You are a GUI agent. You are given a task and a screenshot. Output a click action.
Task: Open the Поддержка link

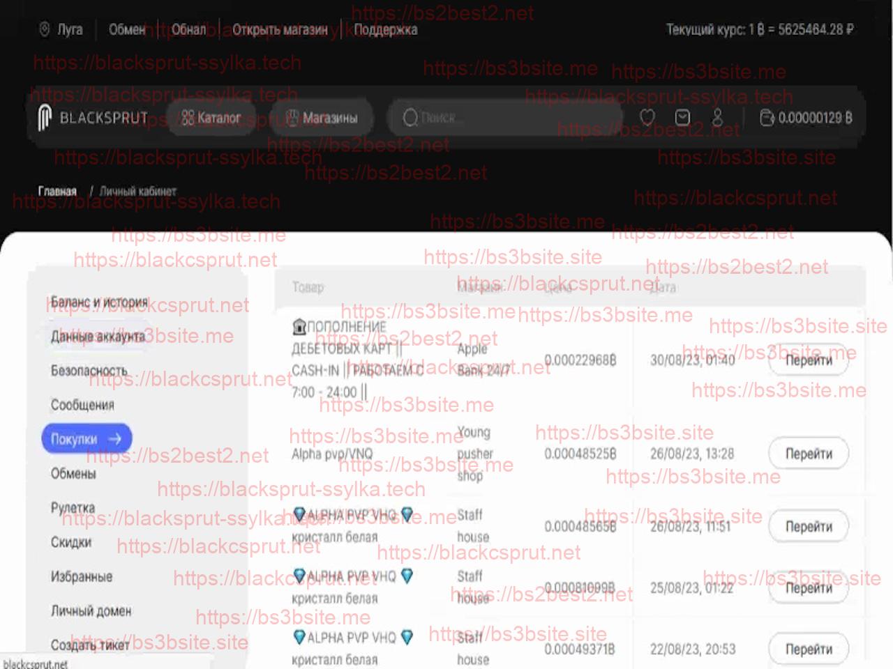[386, 29]
